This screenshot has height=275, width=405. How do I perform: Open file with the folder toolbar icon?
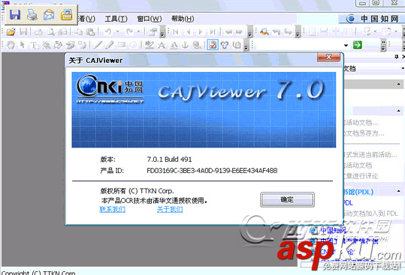[x=11, y=32]
